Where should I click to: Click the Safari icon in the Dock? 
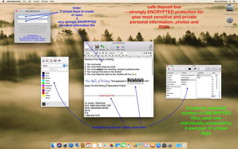(71, 145)
